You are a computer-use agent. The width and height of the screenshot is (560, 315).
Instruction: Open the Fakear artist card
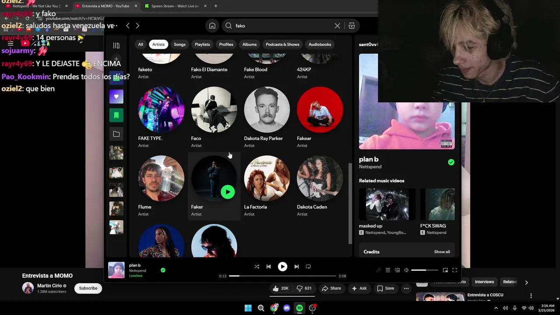coord(320,117)
